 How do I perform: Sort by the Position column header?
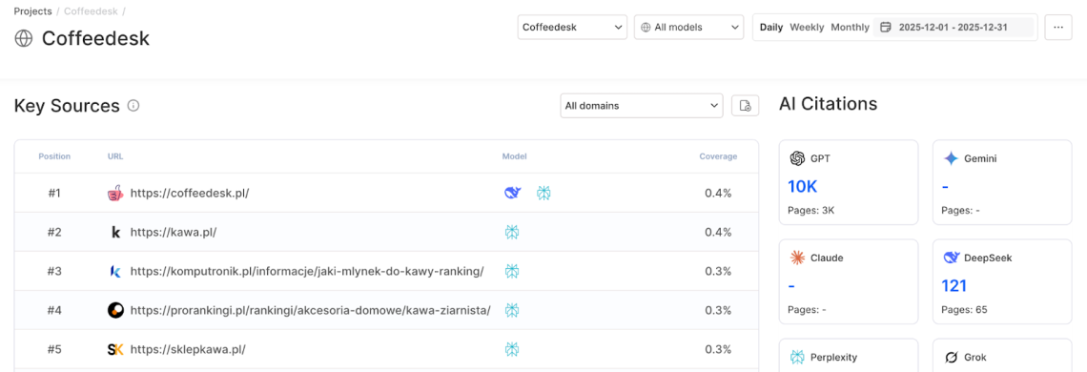tap(54, 156)
